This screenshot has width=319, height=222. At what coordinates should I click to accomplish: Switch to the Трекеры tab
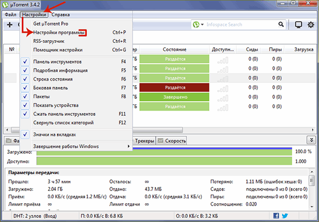144,141
